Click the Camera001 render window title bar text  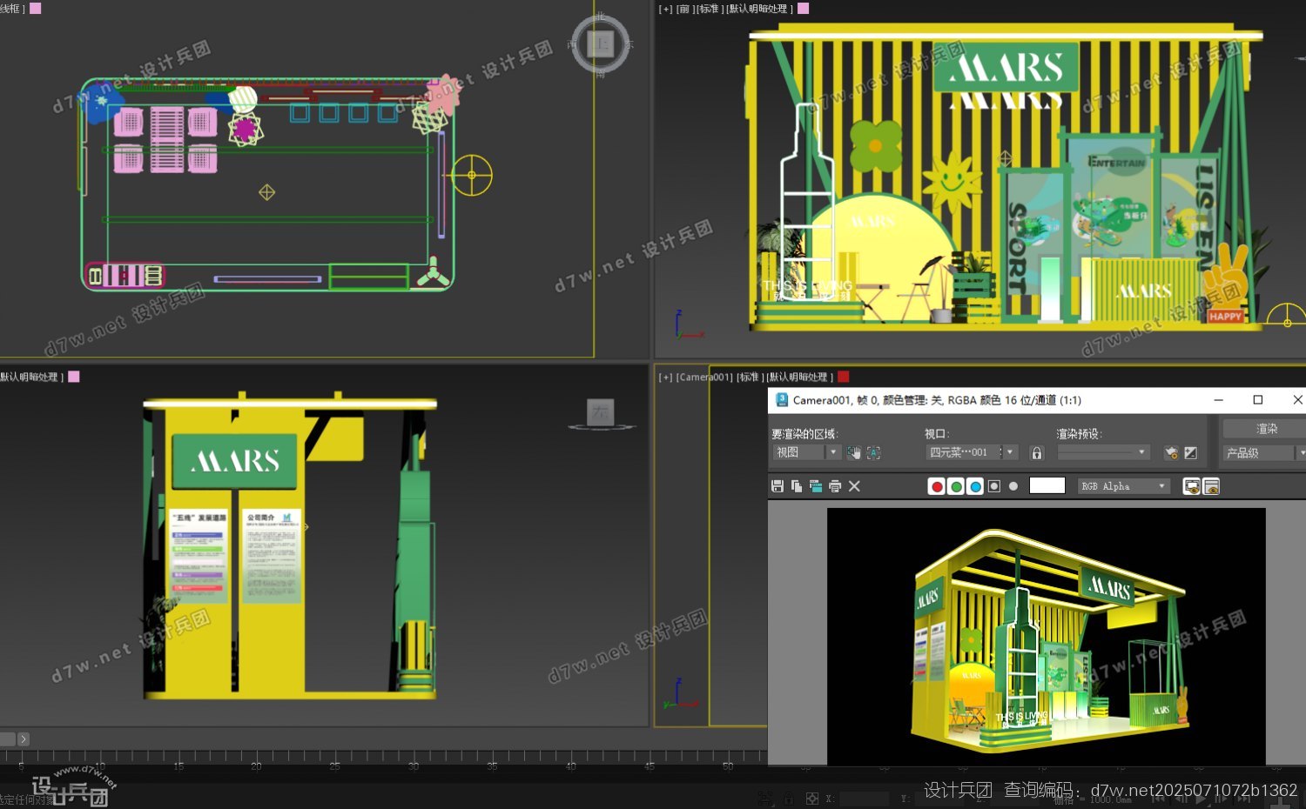tap(937, 400)
